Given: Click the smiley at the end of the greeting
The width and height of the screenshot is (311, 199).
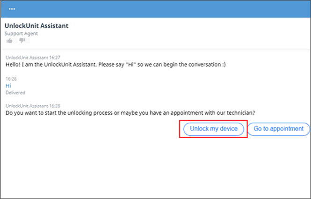Looking at the screenshot, I should [x=223, y=65].
